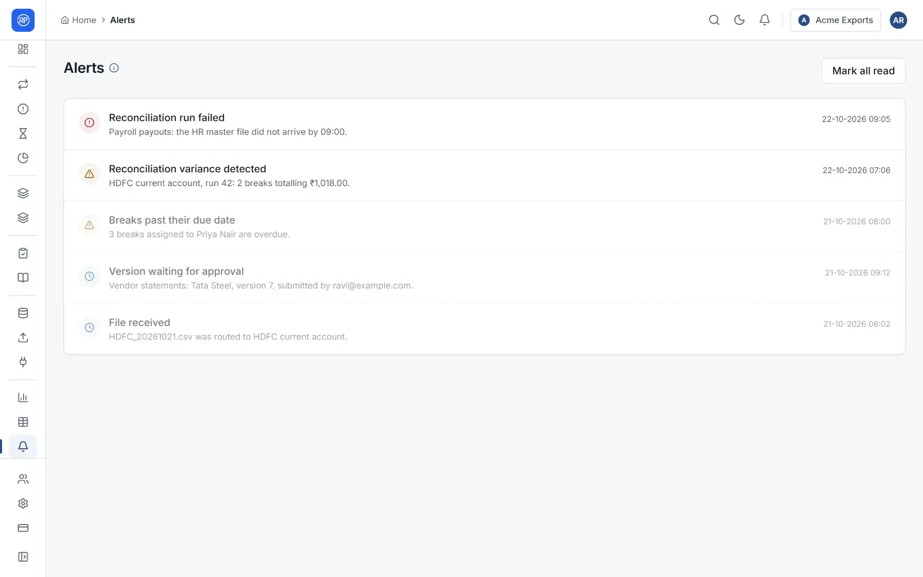Click the info icon beside Alerts heading
This screenshot has height=577, width=923.
pos(114,68)
